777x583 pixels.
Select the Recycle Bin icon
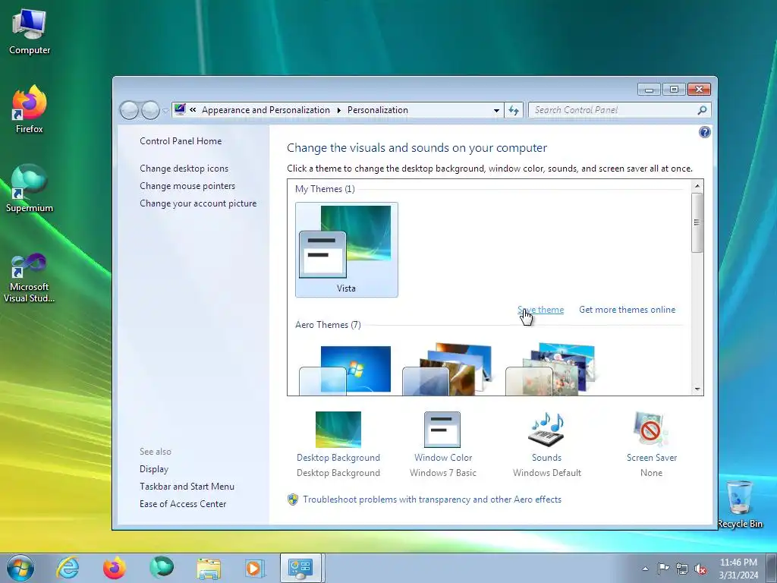pos(739,504)
